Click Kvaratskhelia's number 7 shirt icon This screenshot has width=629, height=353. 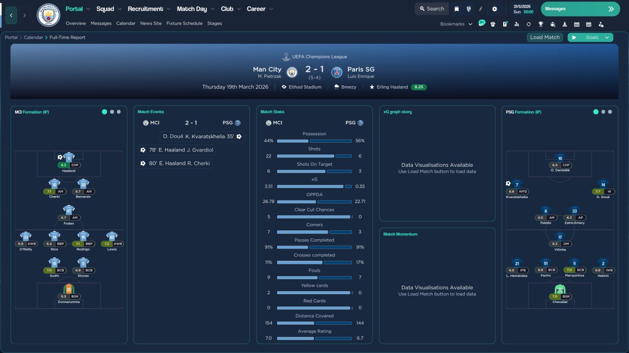[x=517, y=184]
